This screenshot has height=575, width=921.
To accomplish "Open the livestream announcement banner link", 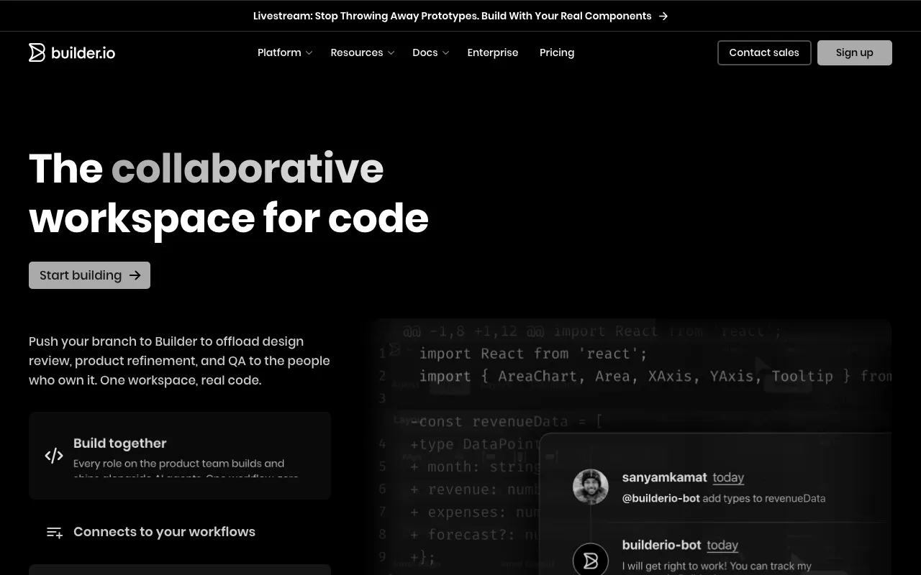I will (x=460, y=16).
